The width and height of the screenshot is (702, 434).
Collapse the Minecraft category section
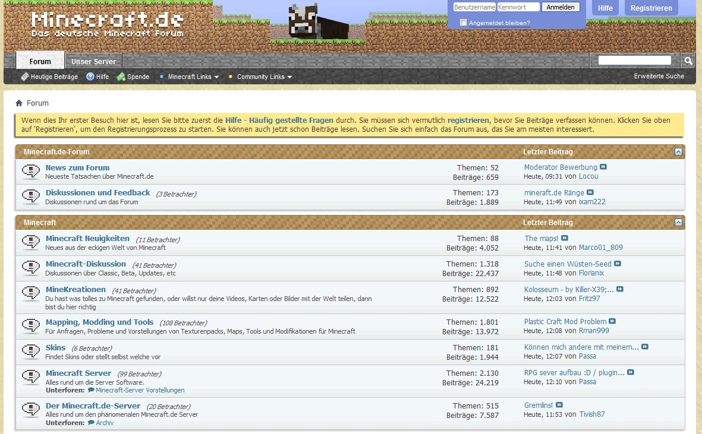[678, 222]
